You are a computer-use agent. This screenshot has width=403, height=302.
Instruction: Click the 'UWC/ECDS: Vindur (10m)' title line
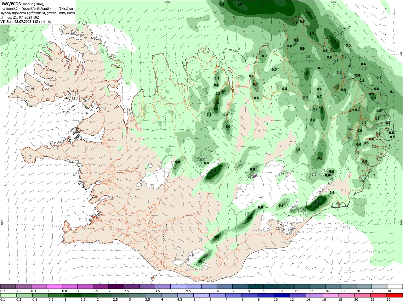(x=22, y=4)
